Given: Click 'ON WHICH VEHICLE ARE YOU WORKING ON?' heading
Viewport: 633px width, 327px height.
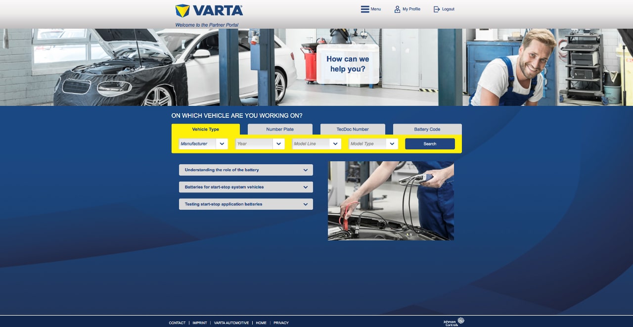Looking at the screenshot, I should coord(237,116).
